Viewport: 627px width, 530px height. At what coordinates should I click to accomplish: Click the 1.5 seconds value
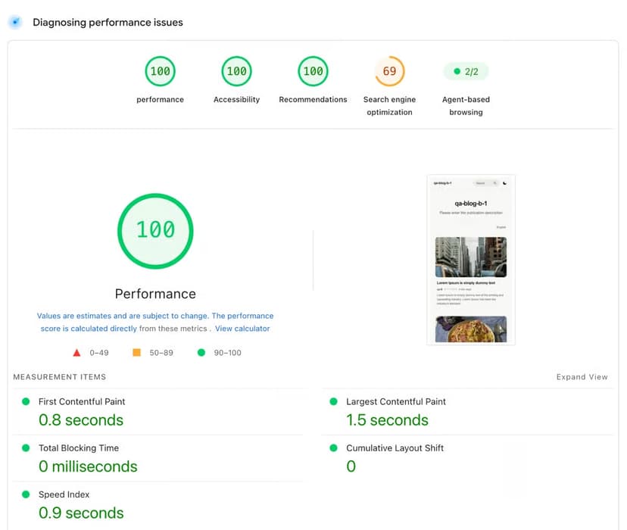click(387, 420)
